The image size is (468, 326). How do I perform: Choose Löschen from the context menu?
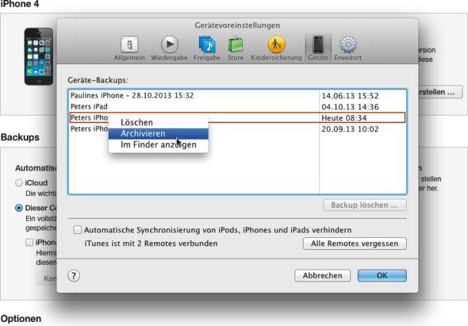pyautogui.click(x=158, y=122)
